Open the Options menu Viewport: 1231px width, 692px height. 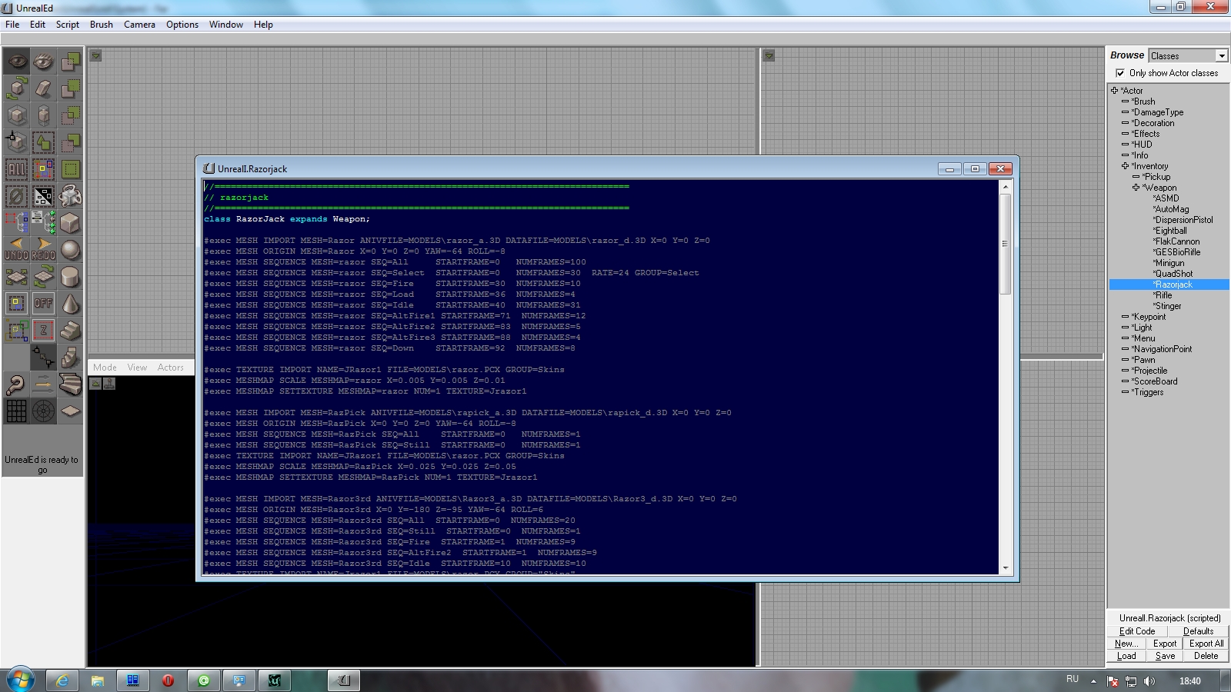coord(182,25)
